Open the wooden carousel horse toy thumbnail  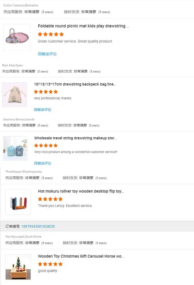(x=18, y=267)
